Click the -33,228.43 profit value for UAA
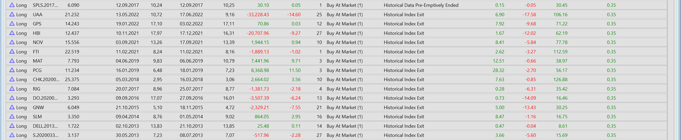 (257, 15)
